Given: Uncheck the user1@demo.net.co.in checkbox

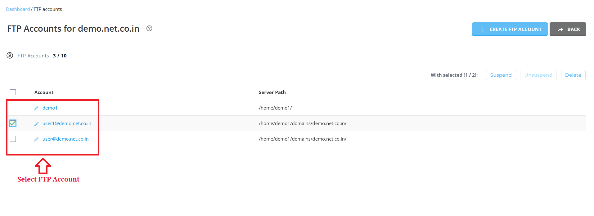Looking at the screenshot, I should click(13, 123).
